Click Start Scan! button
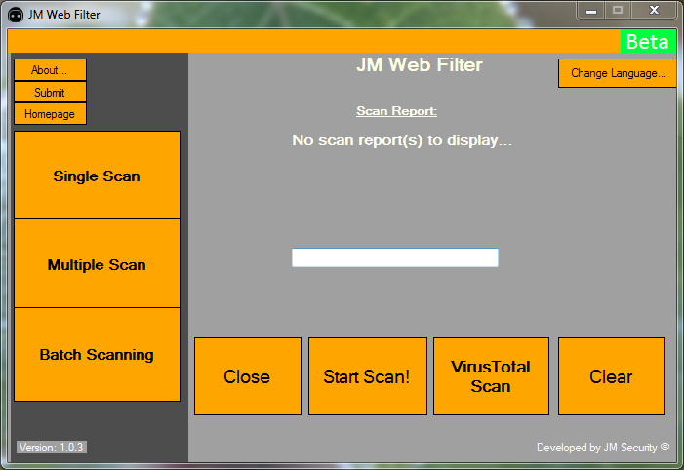Viewport: 684px width, 470px height. click(367, 376)
